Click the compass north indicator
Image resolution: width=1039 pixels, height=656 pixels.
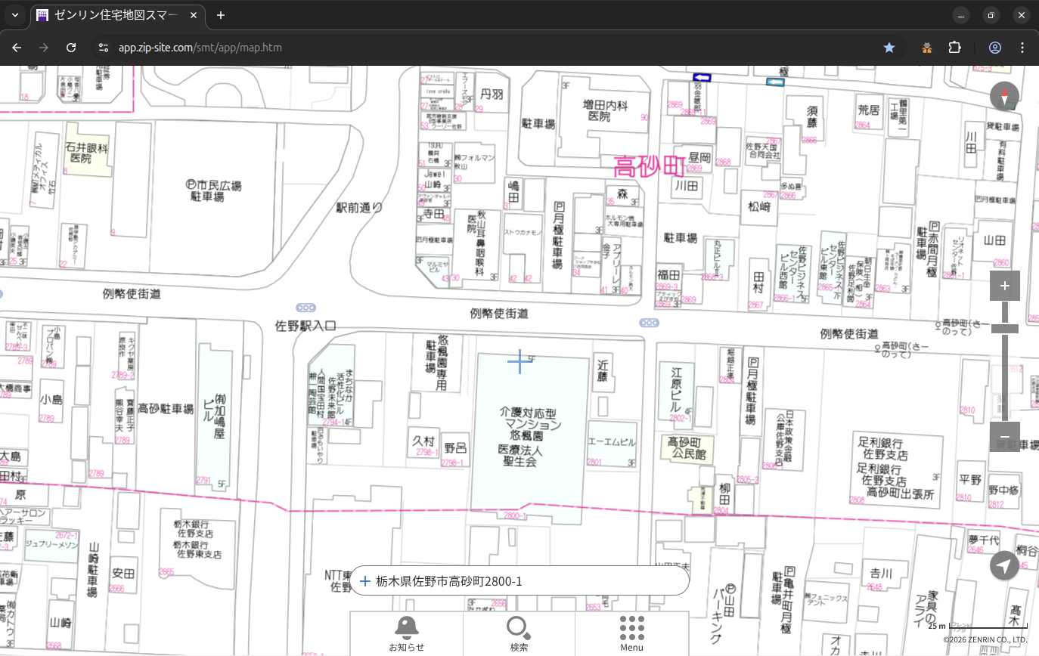coord(1004,96)
